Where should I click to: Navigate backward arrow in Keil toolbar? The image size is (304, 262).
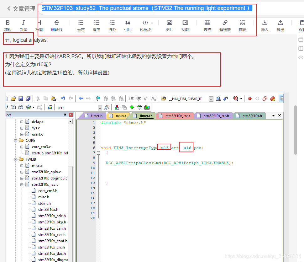[x=81, y=99]
